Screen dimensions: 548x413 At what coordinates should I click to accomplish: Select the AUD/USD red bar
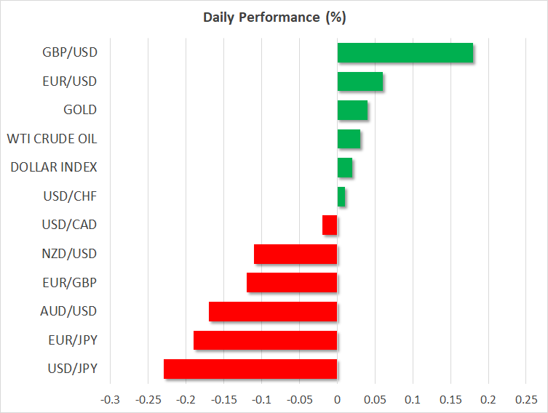273,311
